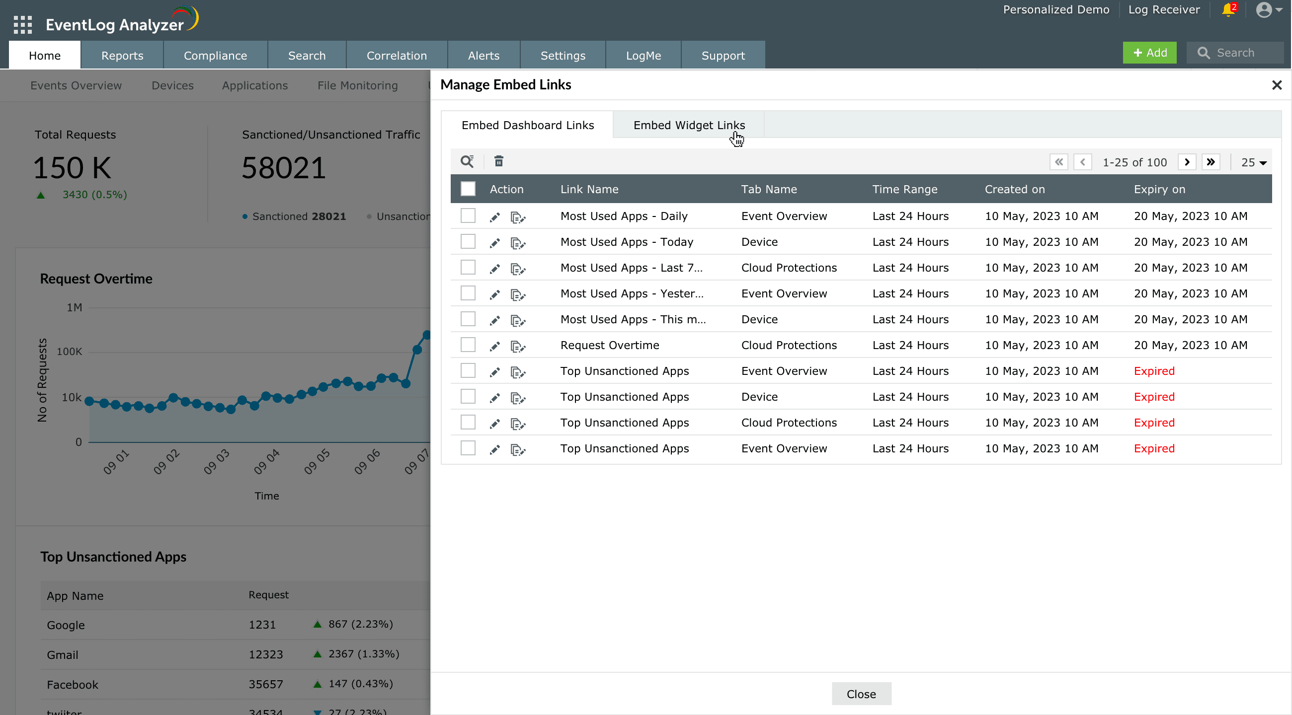Edit the Most Used Apps - Today link
This screenshot has height=715, width=1292.
pos(494,243)
